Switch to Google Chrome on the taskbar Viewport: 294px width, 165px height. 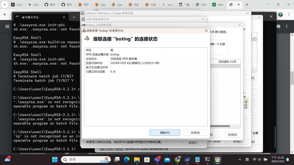point(177,160)
